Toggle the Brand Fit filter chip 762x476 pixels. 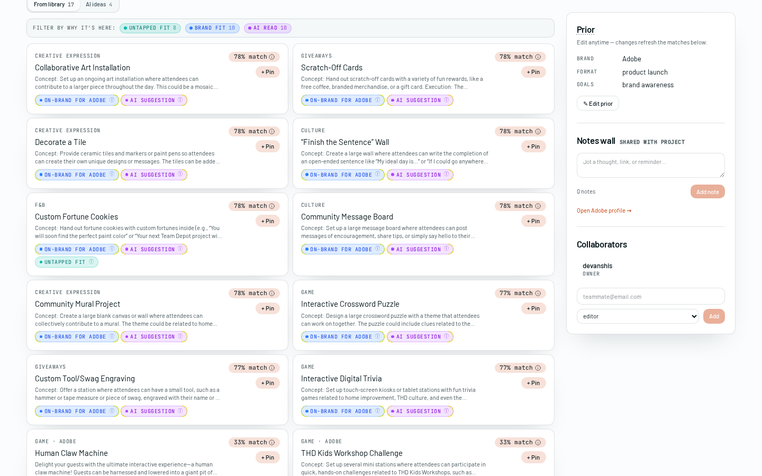tap(212, 28)
